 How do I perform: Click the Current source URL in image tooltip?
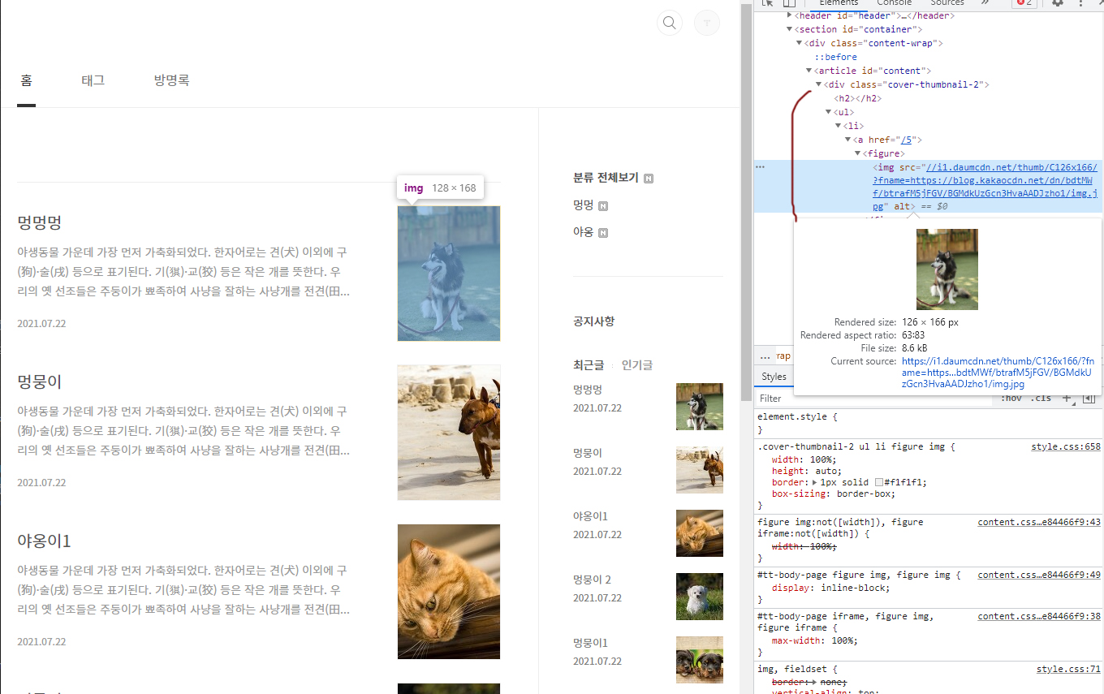[998, 373]
